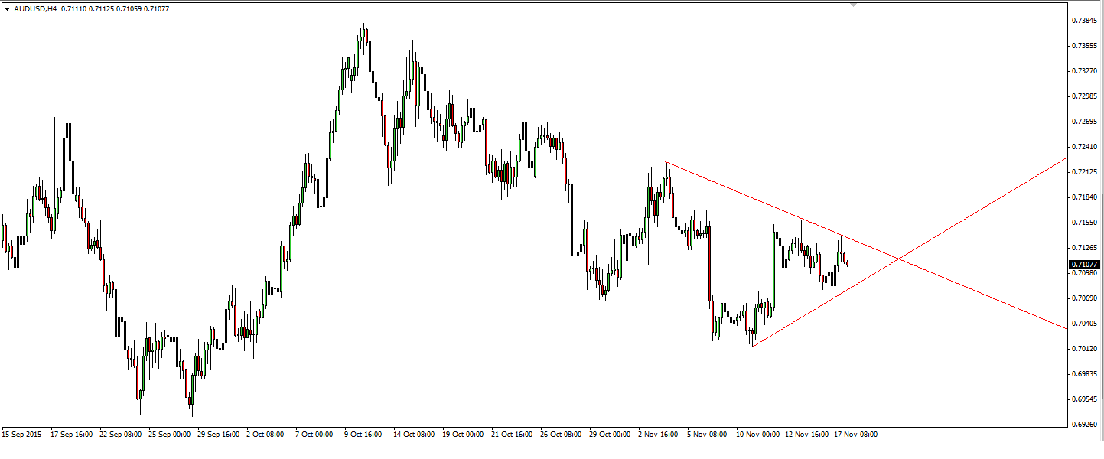Click the gray chart shift triangle marker
The image size is (1104, 459).
pyautogui.click(x=854, y=5)
